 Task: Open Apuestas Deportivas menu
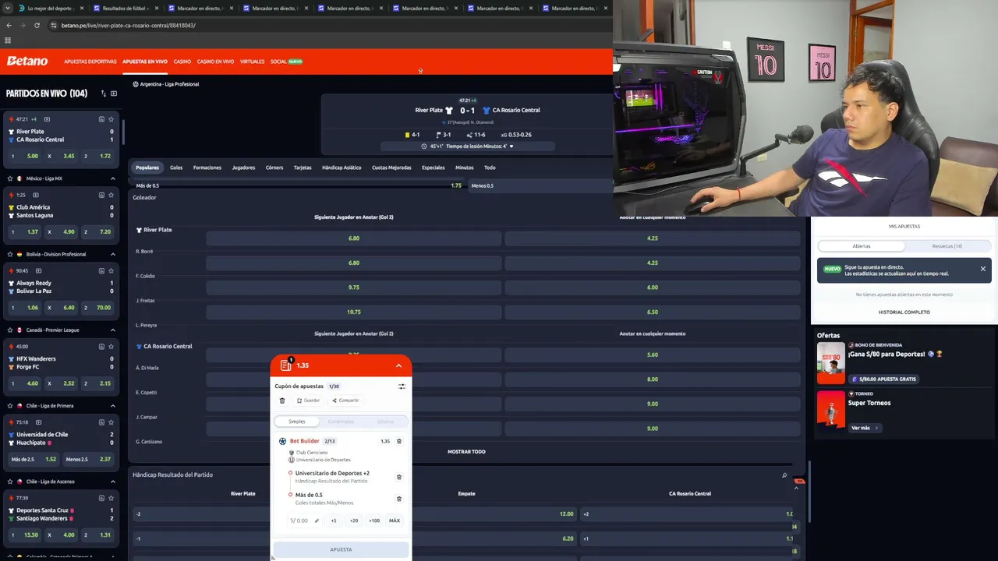90,62
